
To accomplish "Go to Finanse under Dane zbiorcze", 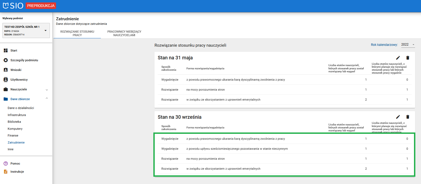I will coord(13,135).
